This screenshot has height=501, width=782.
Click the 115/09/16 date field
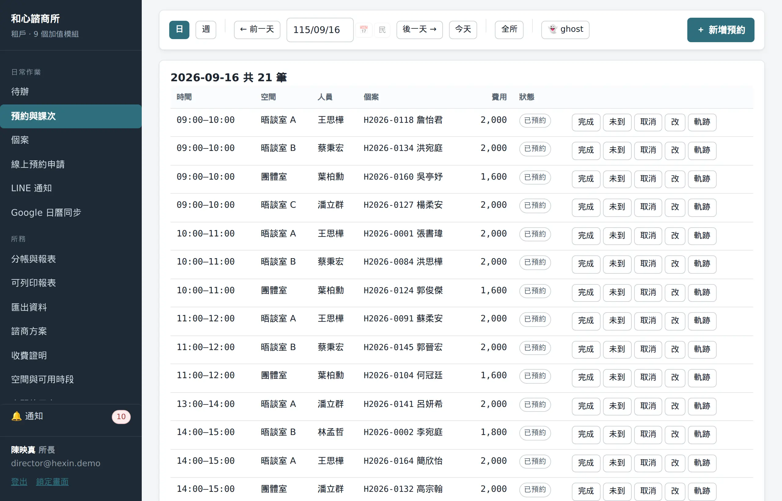(320, 30)
